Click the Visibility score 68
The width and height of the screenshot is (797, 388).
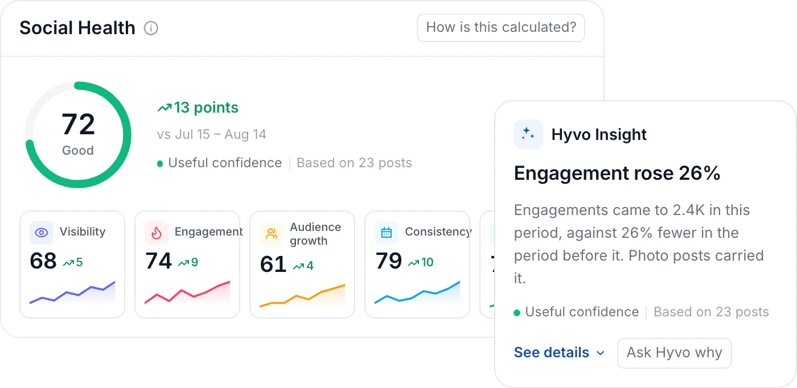pyautogui.click(x=43, y=261)
